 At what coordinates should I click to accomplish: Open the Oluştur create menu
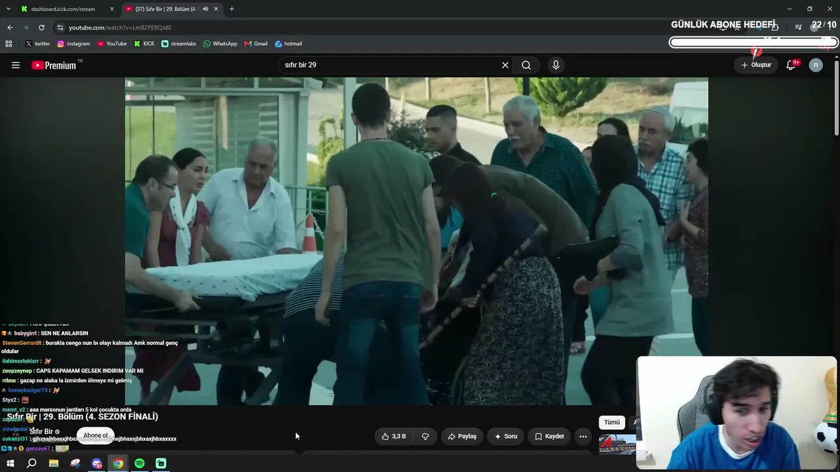click(x=756, y=65)
